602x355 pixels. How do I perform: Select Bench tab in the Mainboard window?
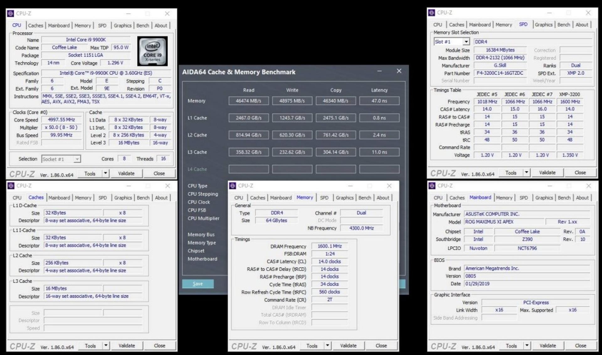[564, 198]
